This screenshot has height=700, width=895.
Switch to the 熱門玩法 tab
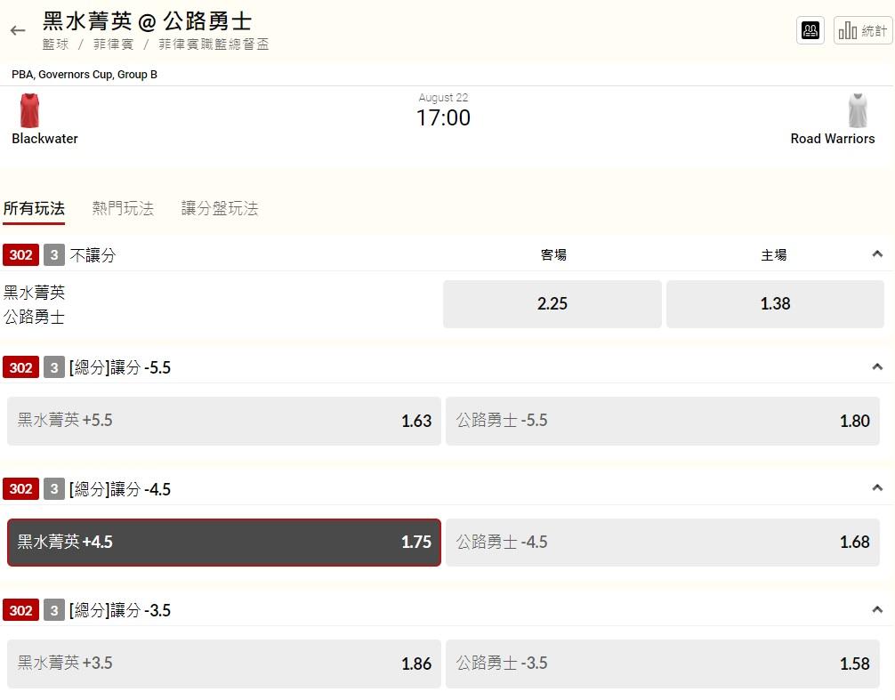pos(123,208)
